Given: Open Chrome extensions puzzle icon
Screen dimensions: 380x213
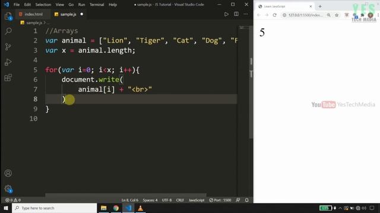Looking at the screenshot, I should 362,15.
